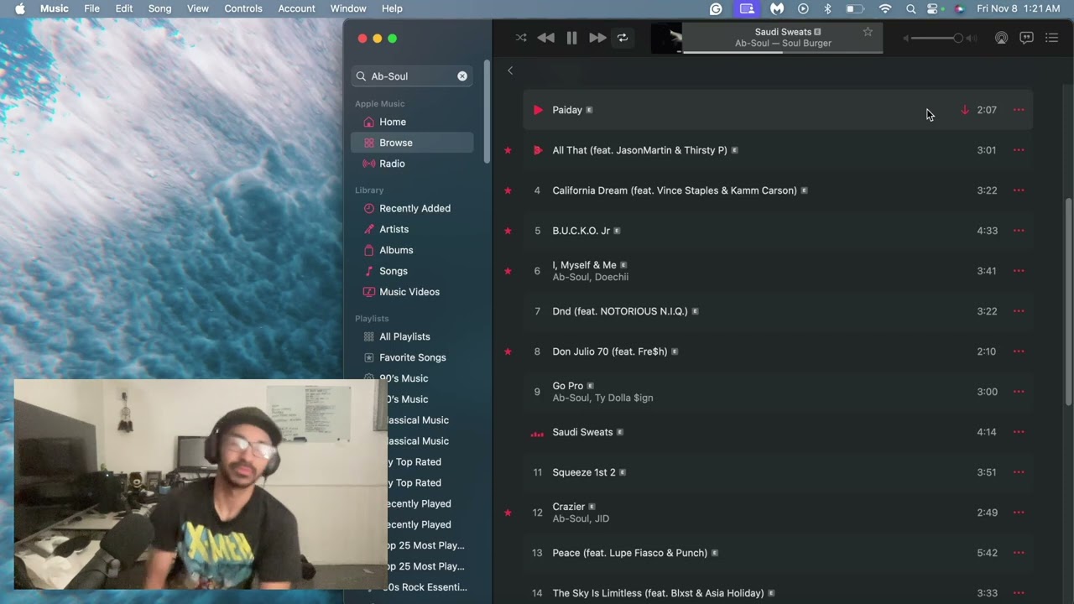
Task: Open Radio in the sidebar
Action: click(x=412, y=164)
